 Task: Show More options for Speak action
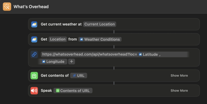179,90
